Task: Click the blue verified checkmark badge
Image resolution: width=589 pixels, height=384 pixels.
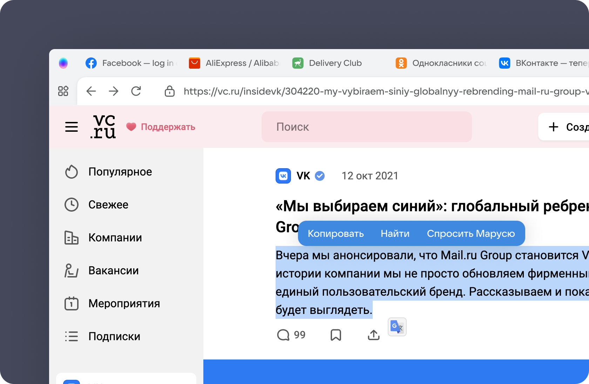Action: point(320,176)
